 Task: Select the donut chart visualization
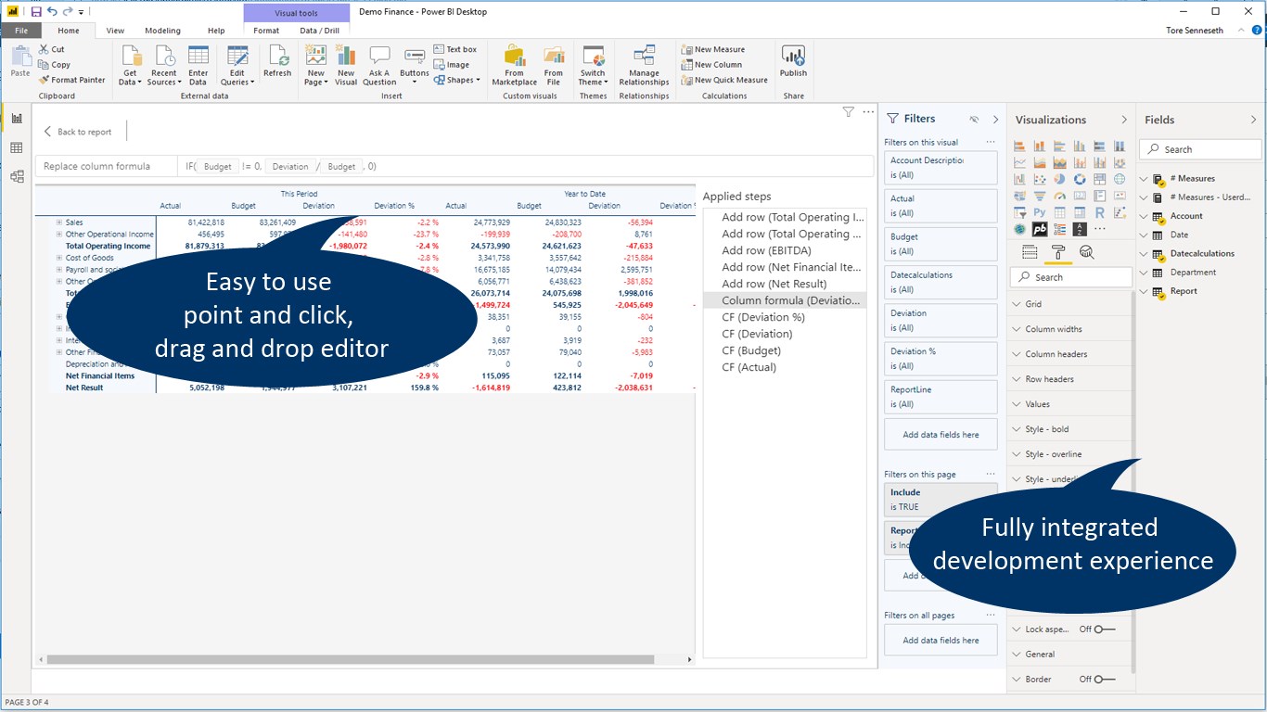1080,179
